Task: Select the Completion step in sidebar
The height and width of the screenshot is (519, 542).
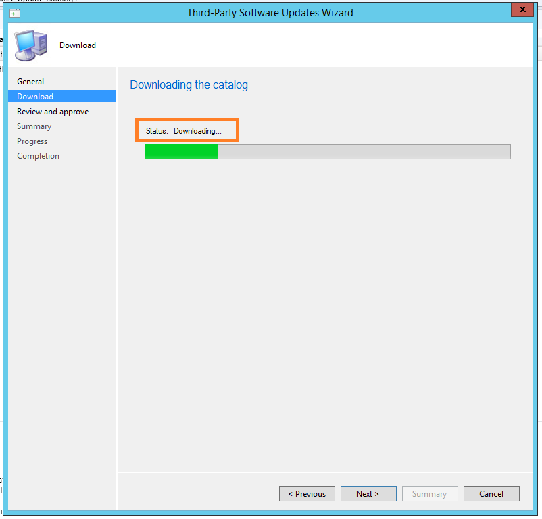Action: pyautogui.click(x=38, y=156)
